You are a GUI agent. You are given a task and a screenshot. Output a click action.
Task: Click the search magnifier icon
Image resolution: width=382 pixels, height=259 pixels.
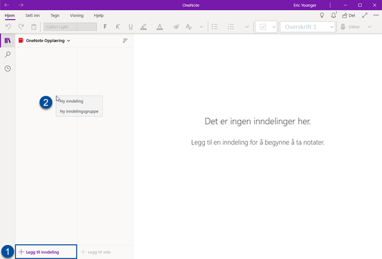point(8,55)
